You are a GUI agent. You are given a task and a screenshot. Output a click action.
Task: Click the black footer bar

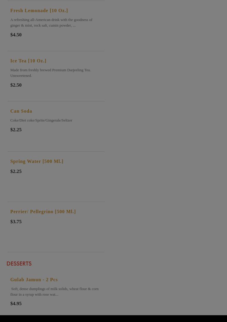point(113,318)
